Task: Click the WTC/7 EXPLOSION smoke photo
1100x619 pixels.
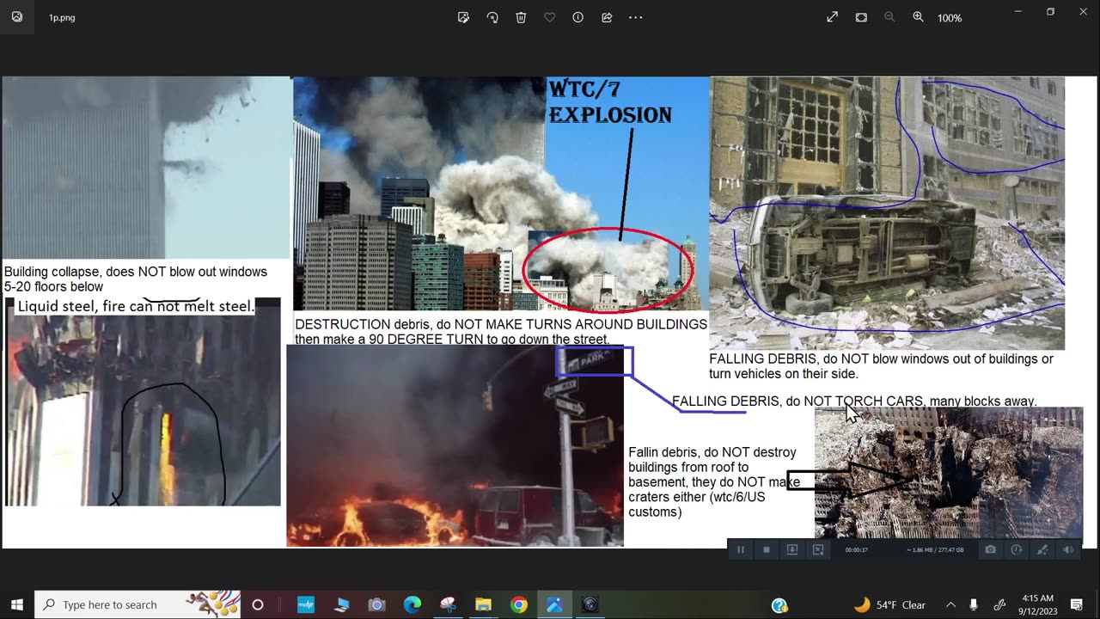Action: pos(501,193)
